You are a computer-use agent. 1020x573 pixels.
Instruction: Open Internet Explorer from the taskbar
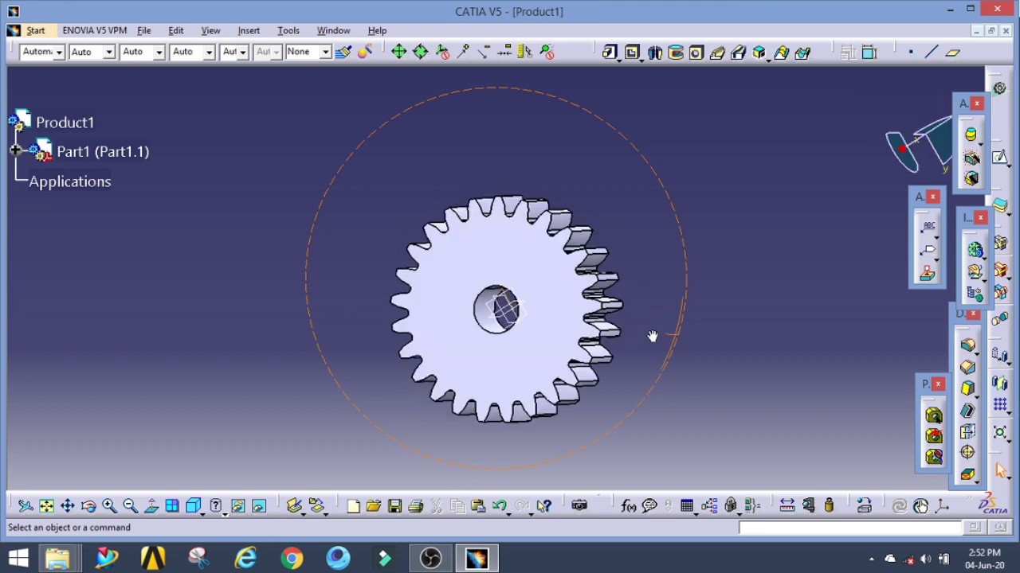click(245, 558)
